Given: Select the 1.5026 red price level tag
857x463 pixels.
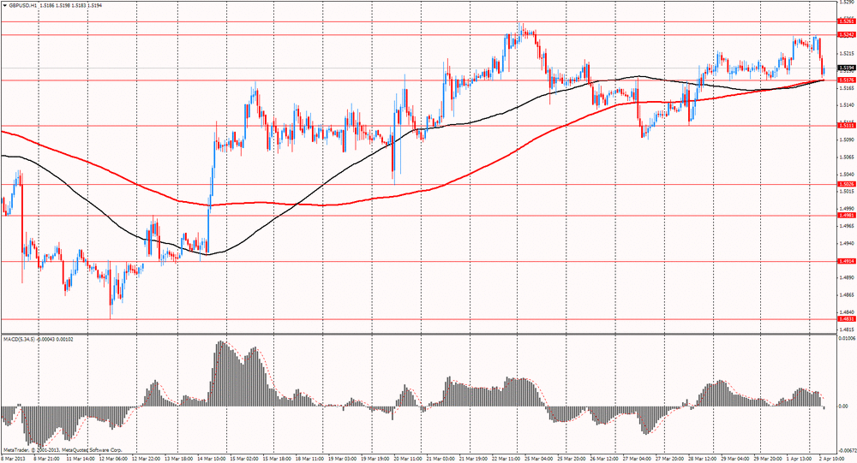Looking at the screenshot, I should pos(846,184).
